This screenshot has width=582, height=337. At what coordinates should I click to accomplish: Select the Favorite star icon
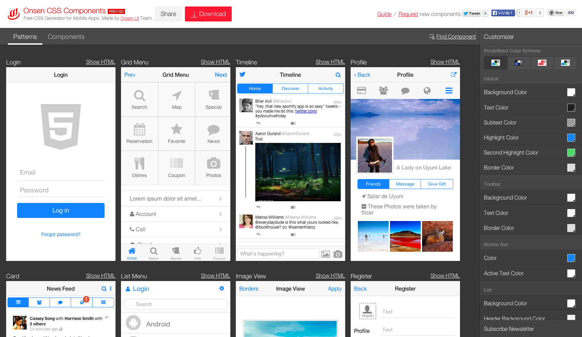[x=176, y=129]
